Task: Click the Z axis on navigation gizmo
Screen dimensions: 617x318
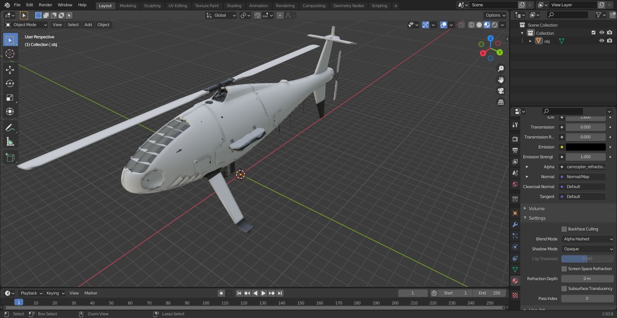Action: [x=490, y=39]
